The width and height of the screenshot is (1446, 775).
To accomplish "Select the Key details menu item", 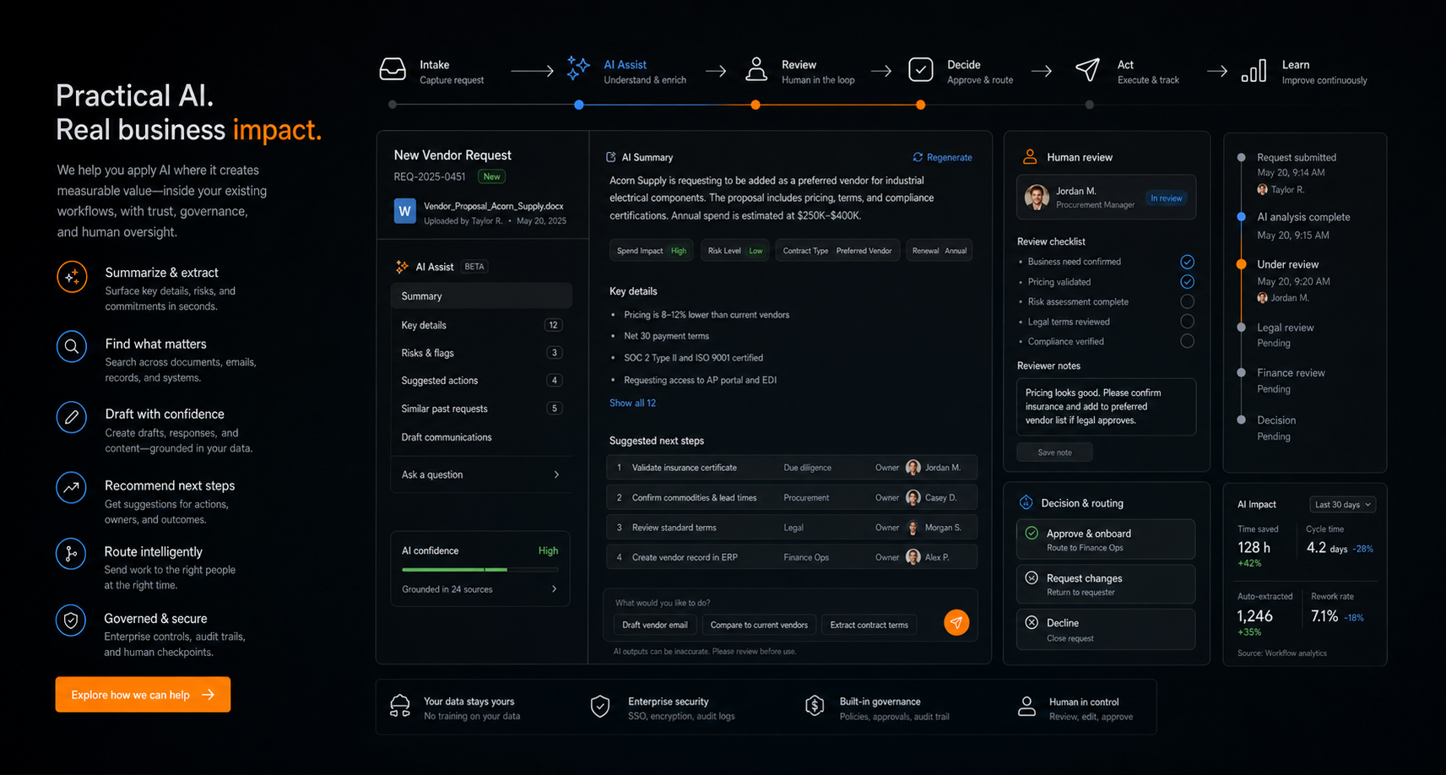I will [481, 325].
